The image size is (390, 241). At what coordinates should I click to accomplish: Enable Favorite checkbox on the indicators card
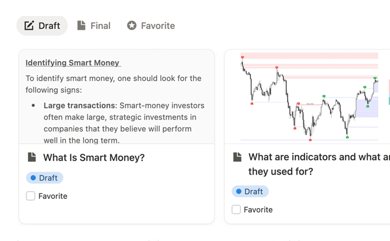(236, 209)
